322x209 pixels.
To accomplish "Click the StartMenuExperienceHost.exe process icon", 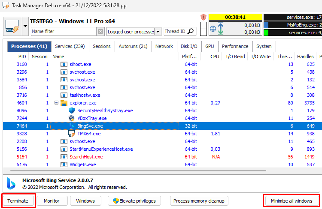I will [x=64, y=149].
